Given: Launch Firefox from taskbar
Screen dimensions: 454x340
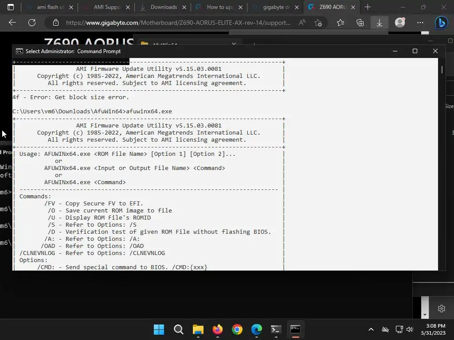Looking at the screenshot, I should tap(217, 329).
